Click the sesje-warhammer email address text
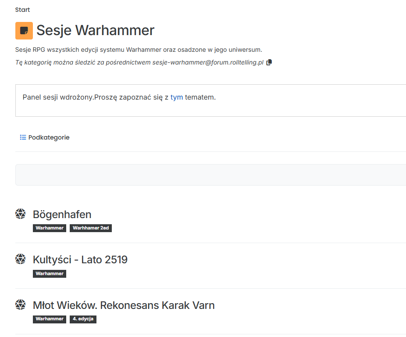The image size is (406, 337). 208,63
